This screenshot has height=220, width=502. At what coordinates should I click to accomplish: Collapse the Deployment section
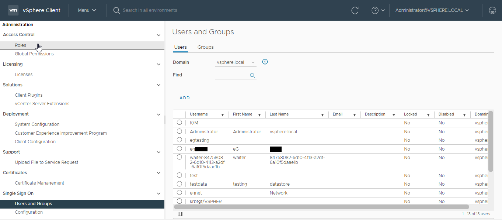(x=159, y=114)
